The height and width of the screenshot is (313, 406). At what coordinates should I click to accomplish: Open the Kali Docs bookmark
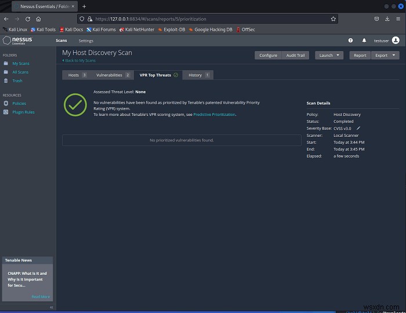tap(71, 30)
